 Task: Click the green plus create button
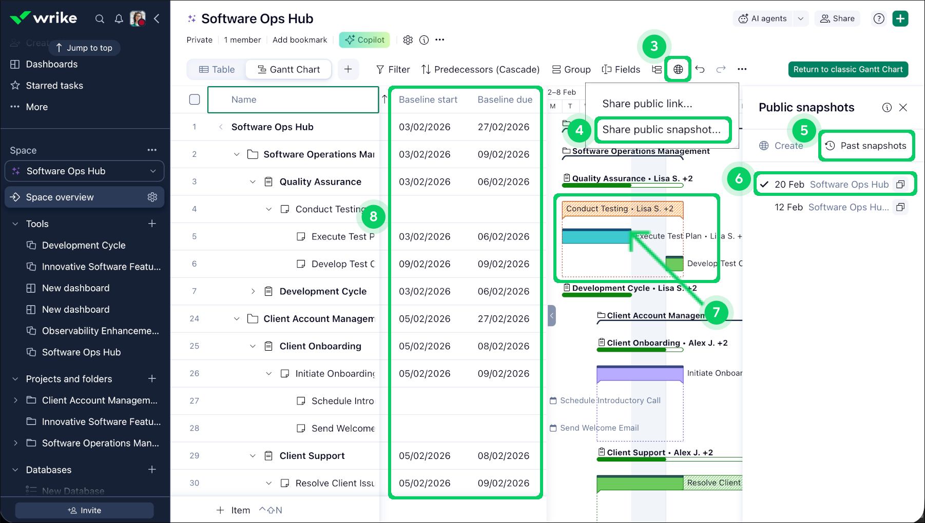pyautogui.click(x=900, y=19)
